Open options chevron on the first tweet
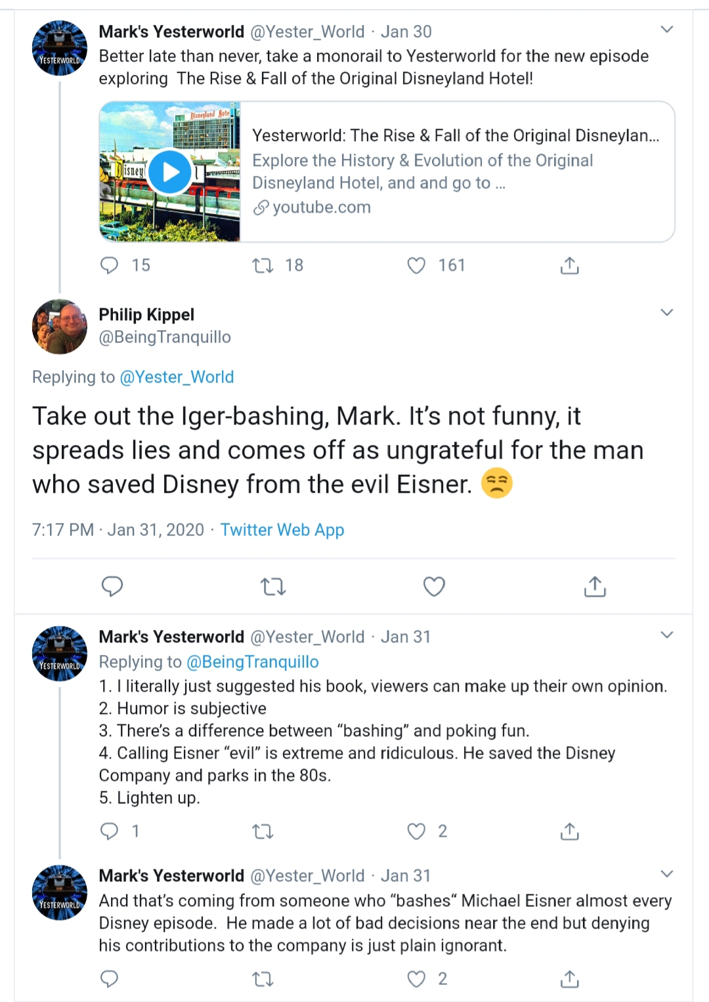Image resolution: width=709 pixels, height=1002 pixels. 667,30
